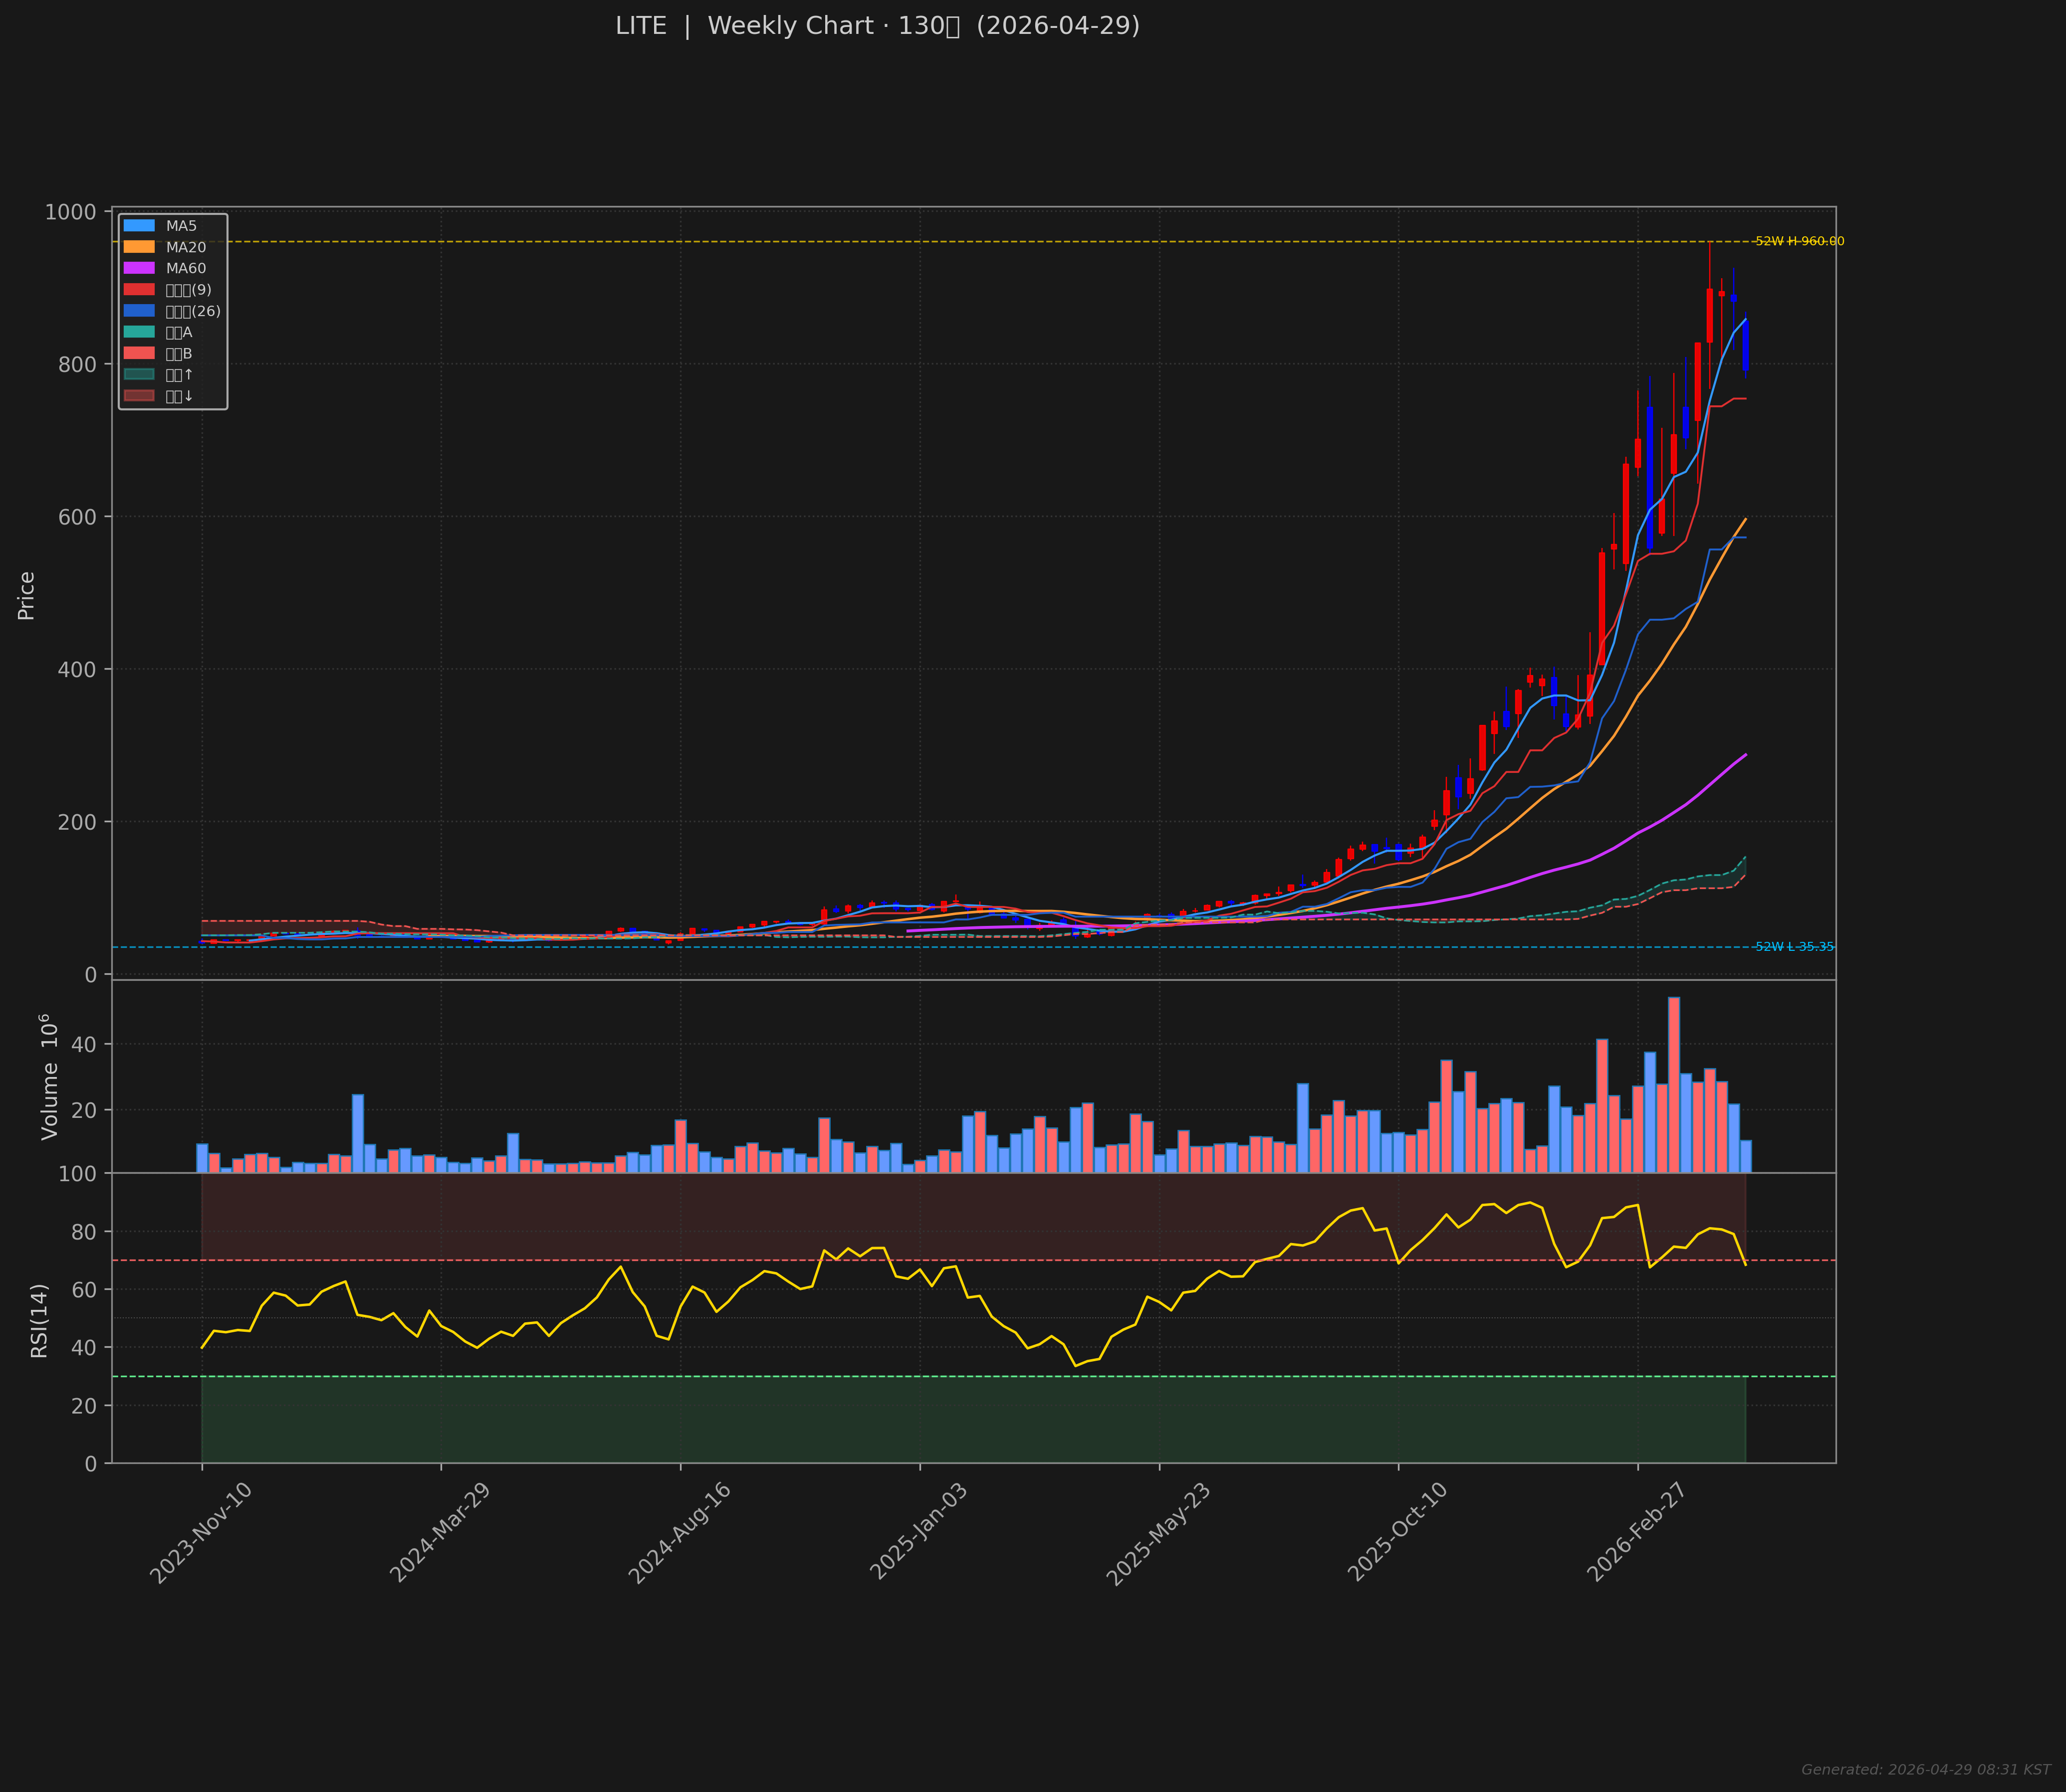Image resolution: width=2066 pixels, height=1792 pixels.
Task: Click the 2024-Aug-16 date axis label
Action: (x=680, y=1532)
